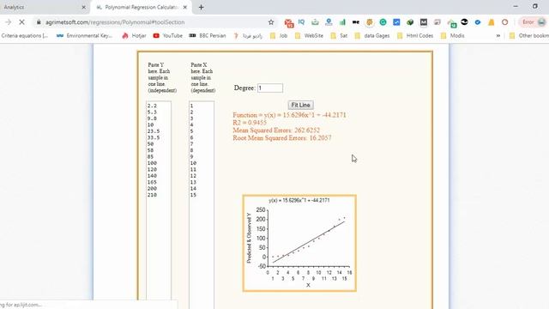Open the Modis bookmarks folder
Image resolution: width=549 pixels, height=309 pixels.
click(x=452, y=36)
